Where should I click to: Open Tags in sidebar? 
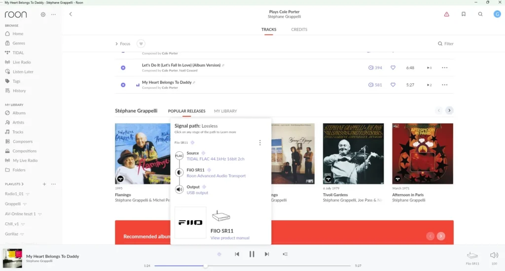(13, 81)
